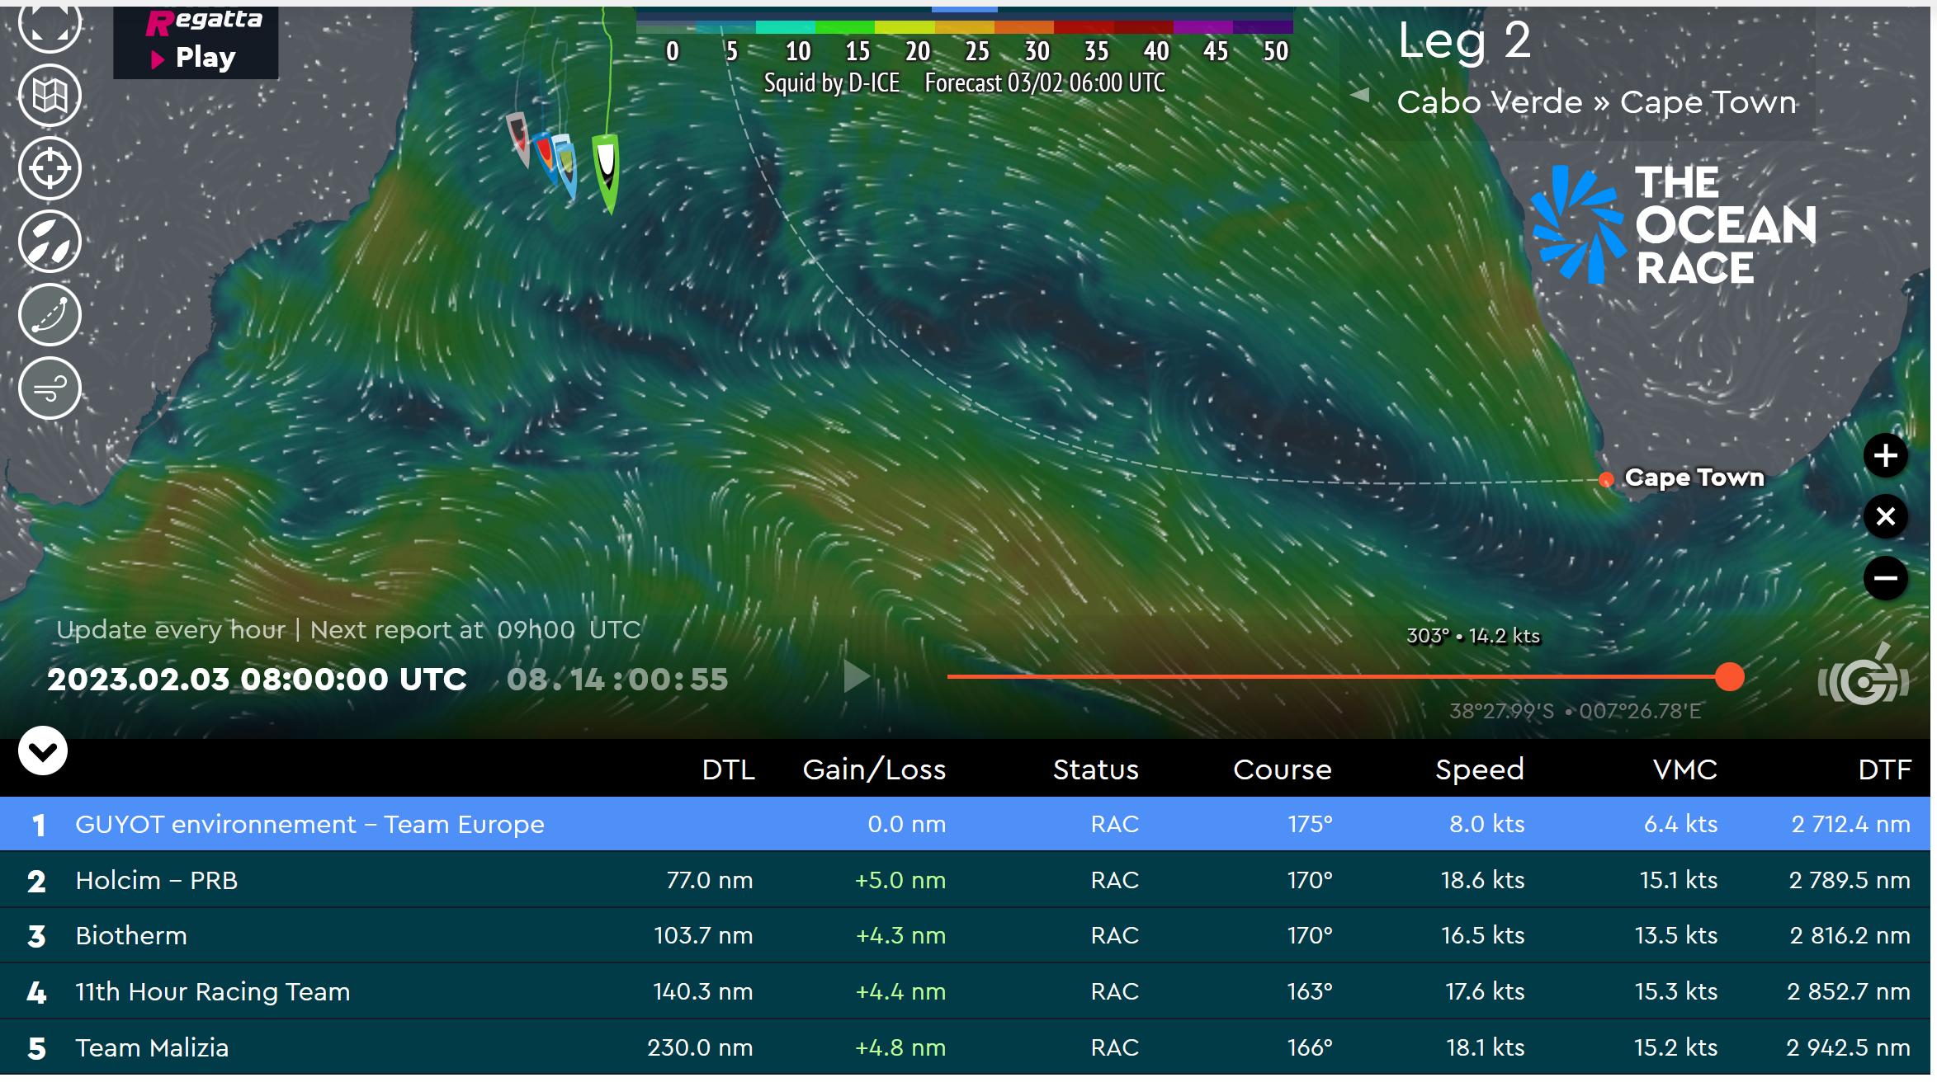Click the DTF column header
This screenshot has width=1937, height=1087.
coord(1884,769)
